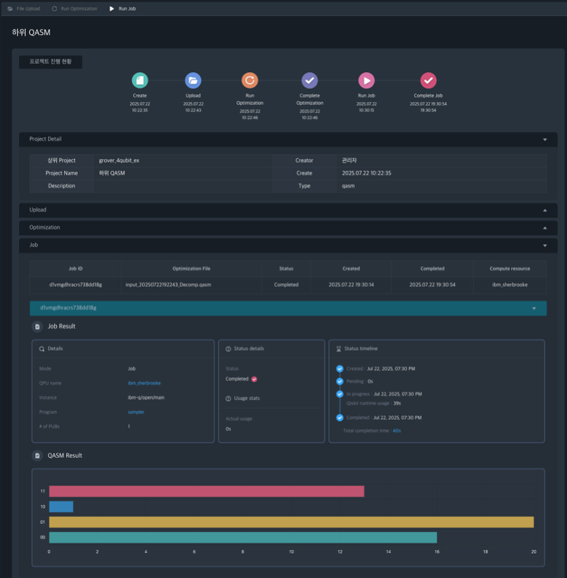Expand the Upload section

544,210
